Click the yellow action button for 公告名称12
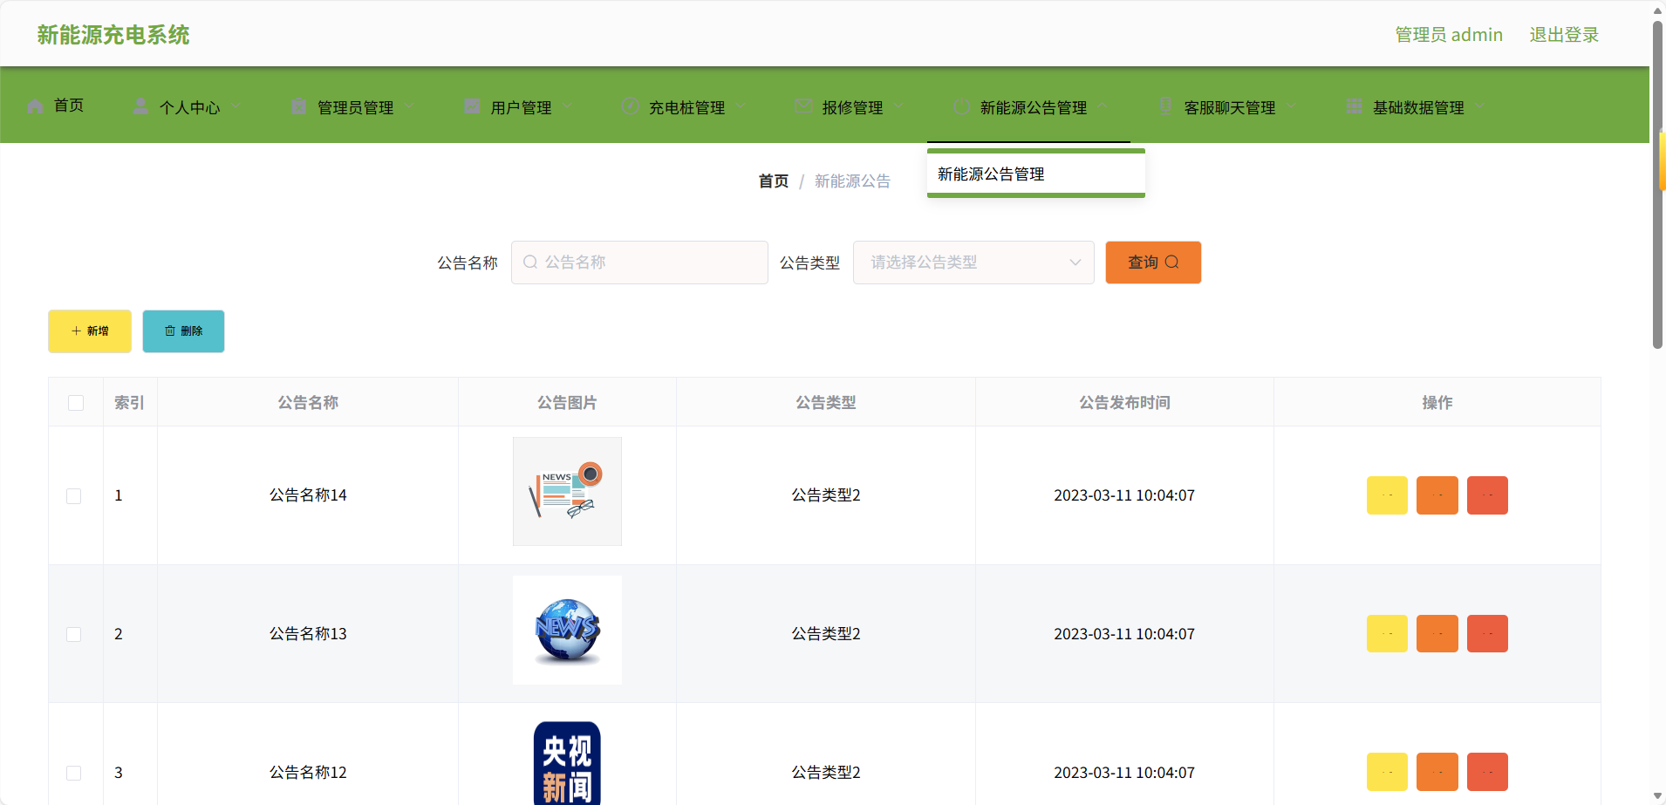This screenshot has width=1666, height=805. [x=1387, y=772]
